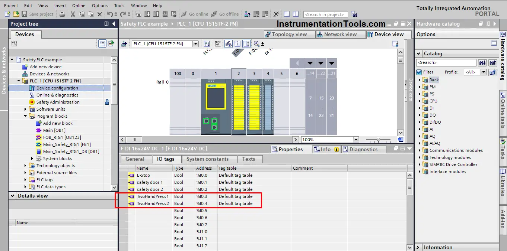
Task: Open the Options menu
Action: point(100,6)
